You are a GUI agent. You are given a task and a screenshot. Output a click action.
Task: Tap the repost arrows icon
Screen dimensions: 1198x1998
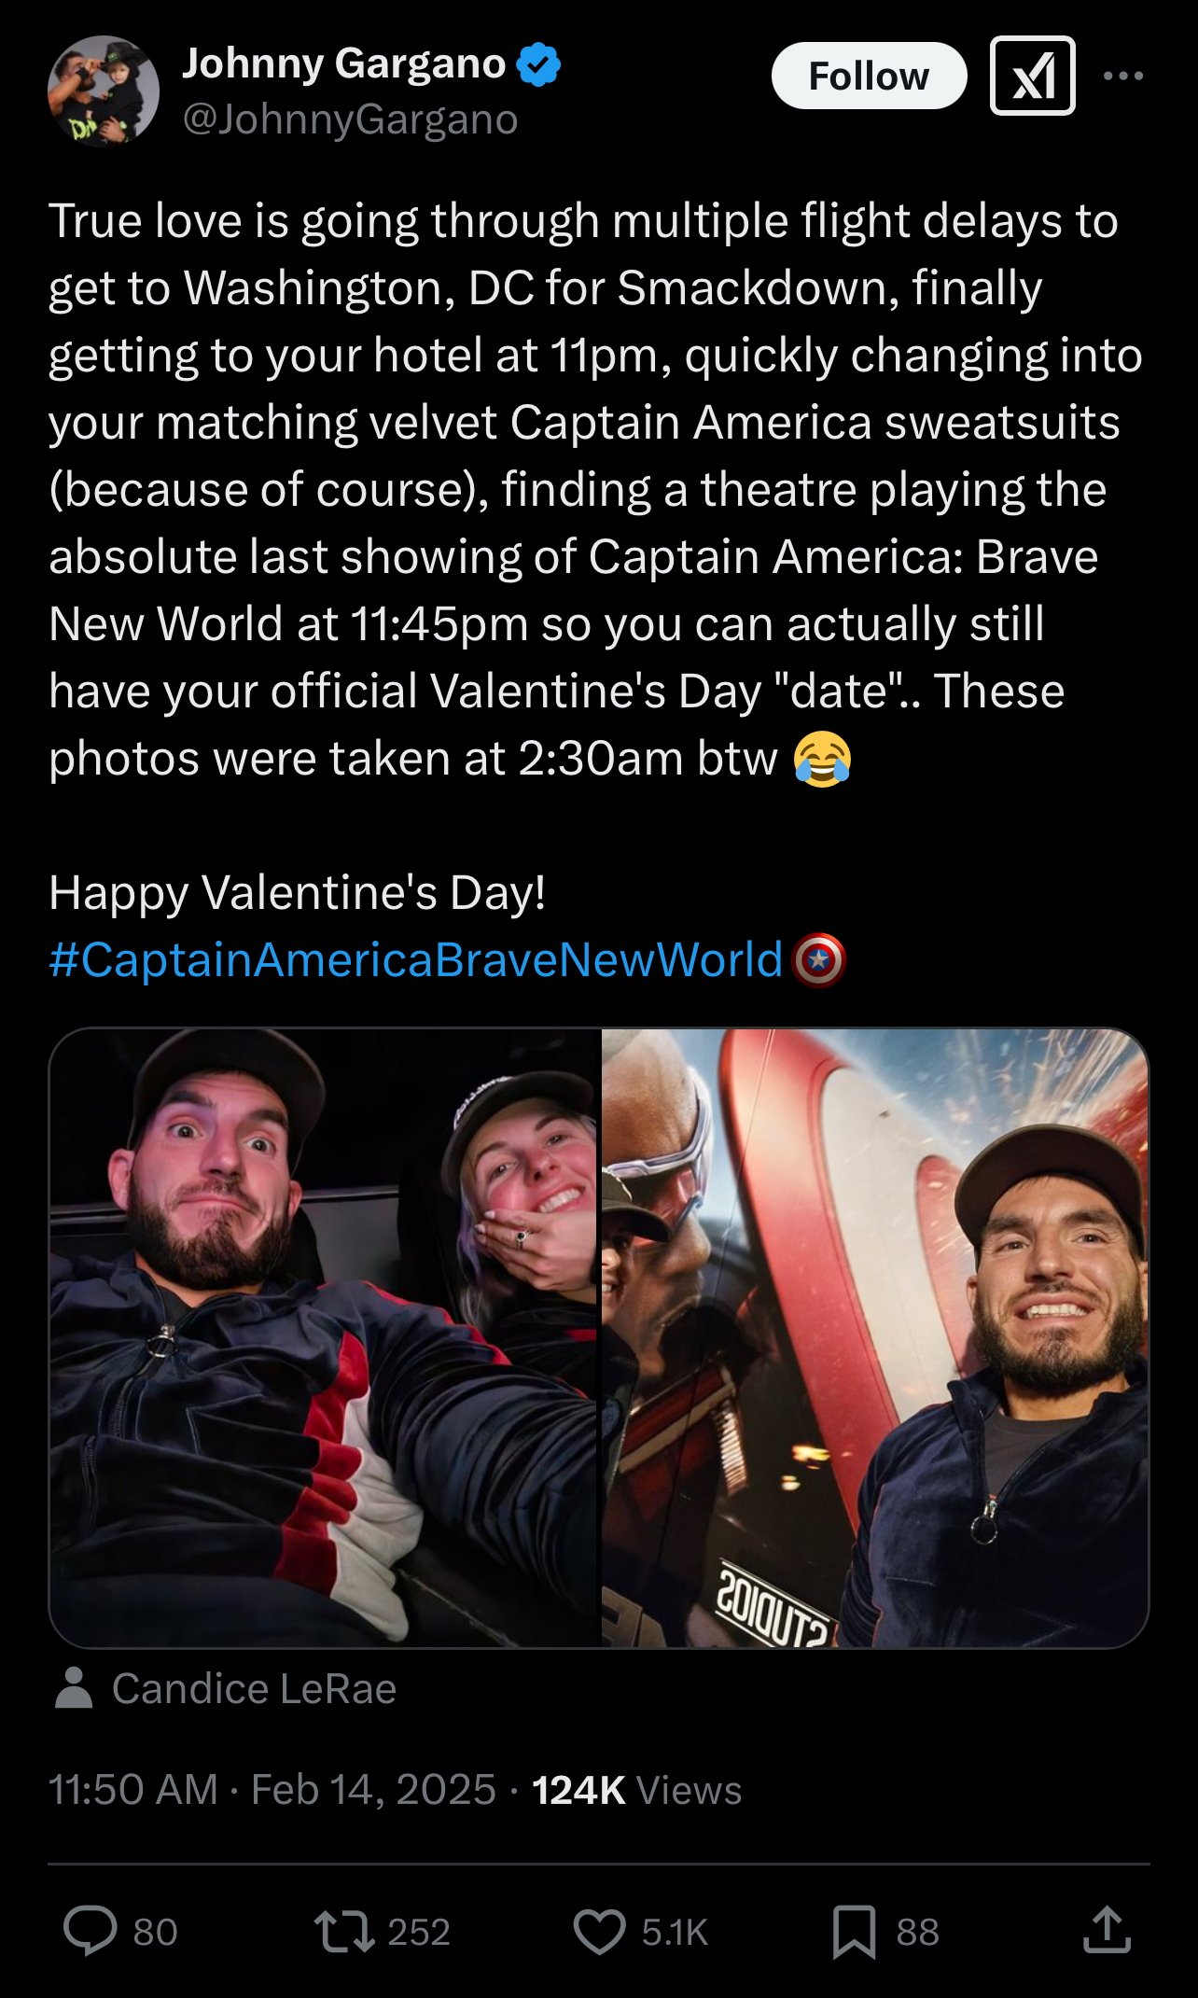(x=344, y=1931)
